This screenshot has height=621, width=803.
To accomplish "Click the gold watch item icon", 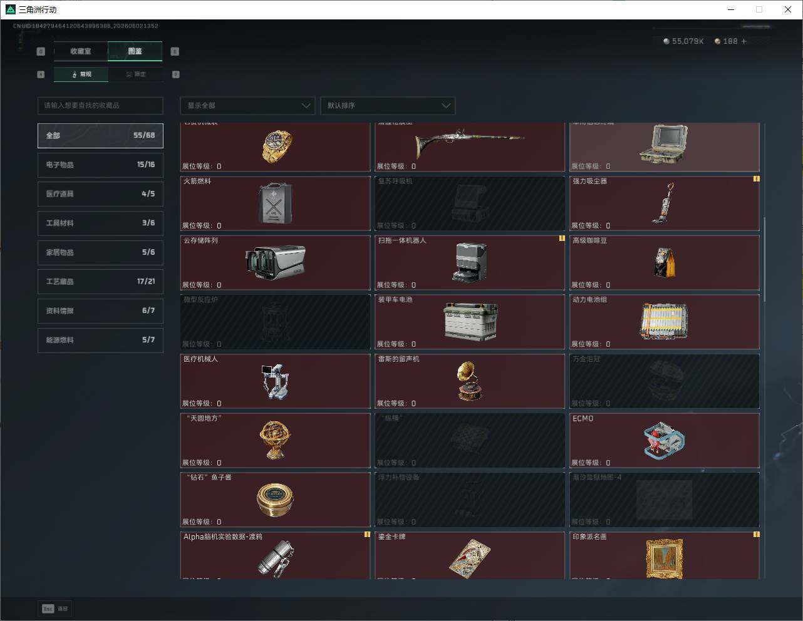I will pyautogui.click(x=276, y=146).
